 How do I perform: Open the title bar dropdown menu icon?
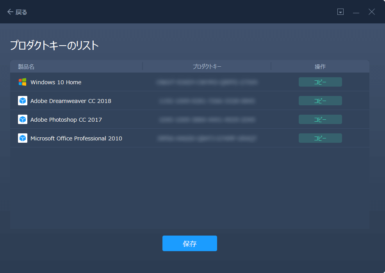pyautogui.click(x=340, y=12)
